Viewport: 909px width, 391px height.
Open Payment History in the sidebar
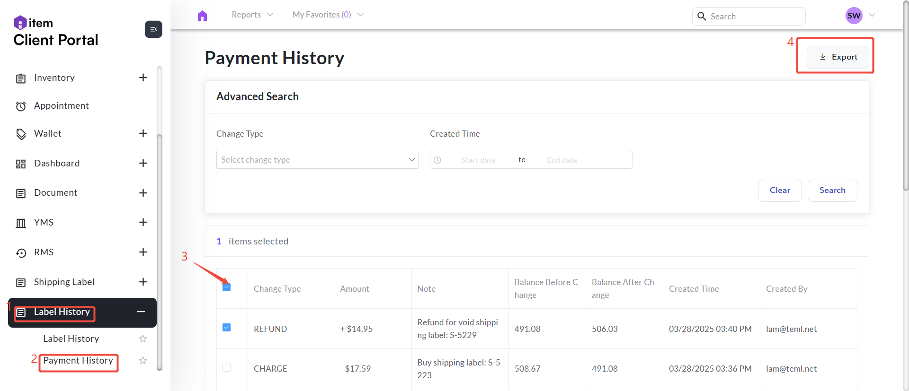78,361
